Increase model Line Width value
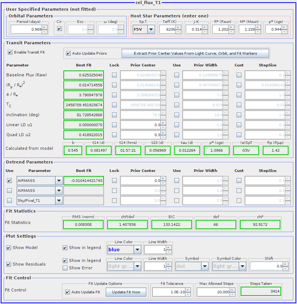This screenshot has width=297, height=304. 169,248
